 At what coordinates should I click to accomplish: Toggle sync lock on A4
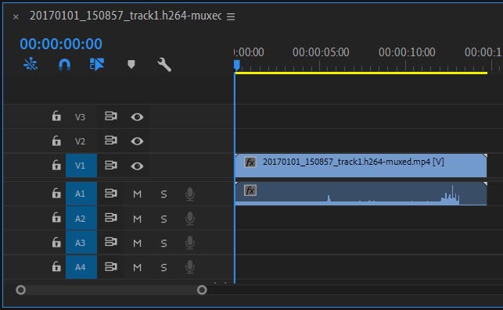110,266
